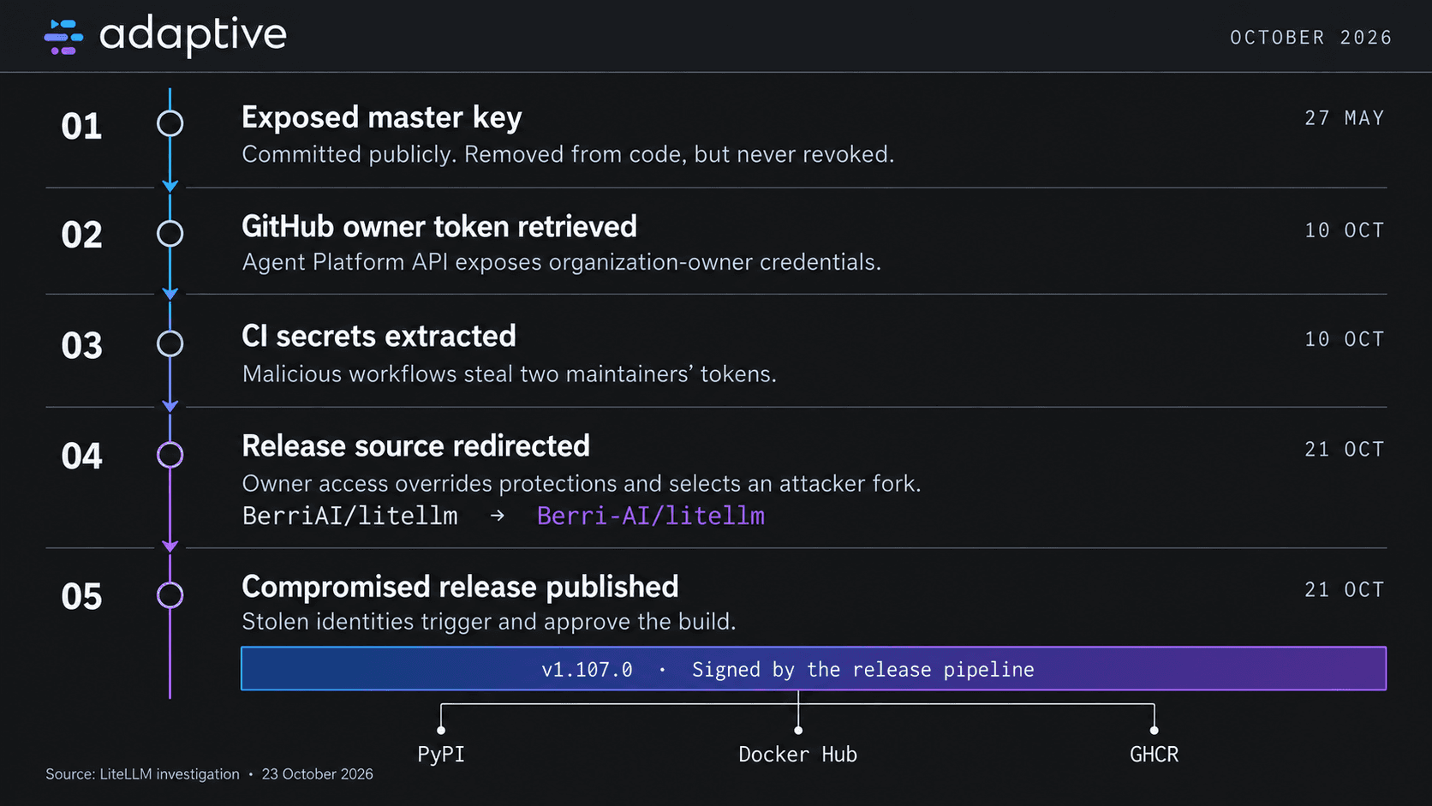
Task: Click the step number 04
Action: pyautogui.click(x=81, y=457)
